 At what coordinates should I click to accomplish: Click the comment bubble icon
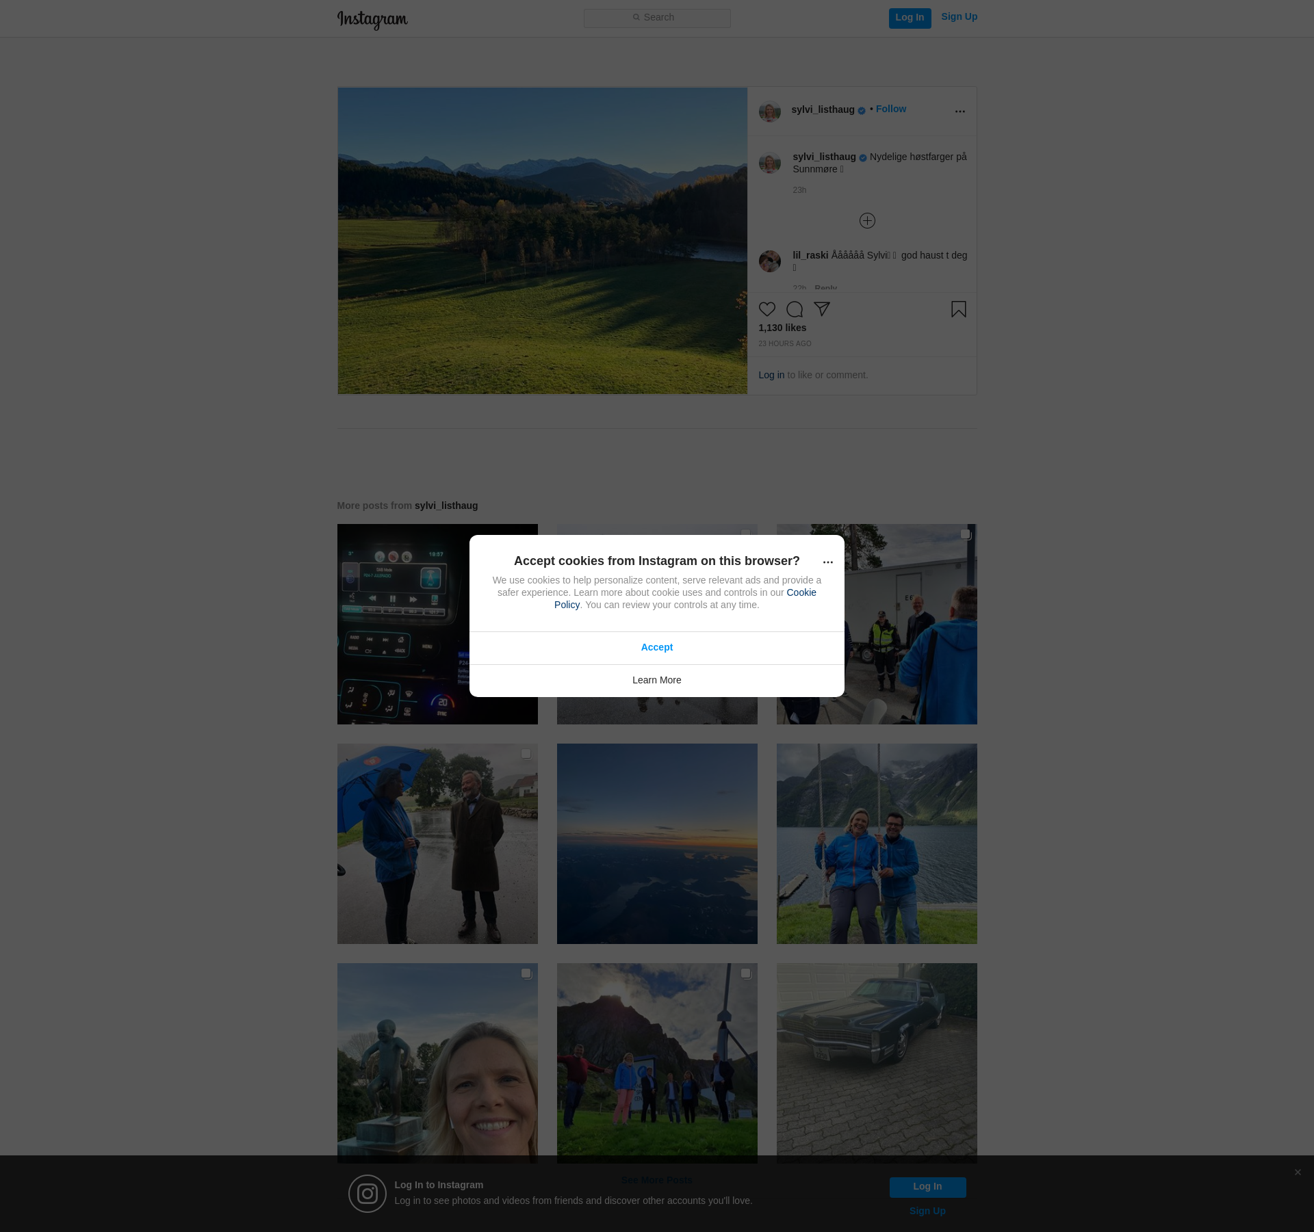point(795,309)
